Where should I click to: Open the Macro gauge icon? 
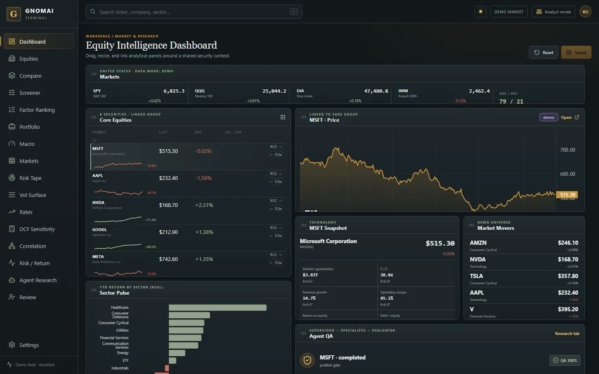coord(12,144)
